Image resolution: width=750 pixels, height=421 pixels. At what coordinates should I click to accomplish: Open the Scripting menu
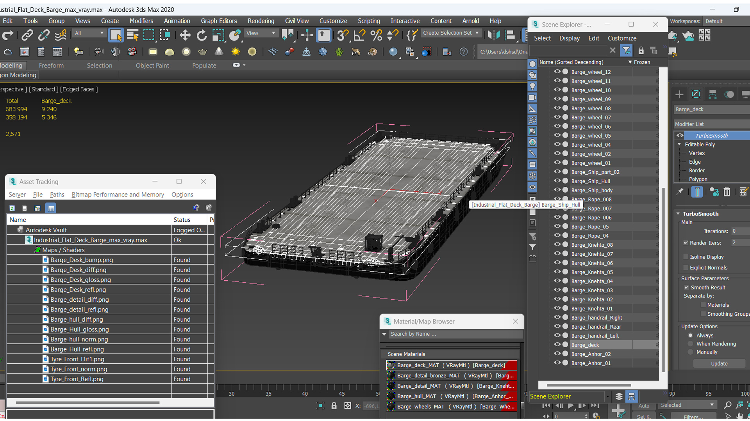point(369,21)
